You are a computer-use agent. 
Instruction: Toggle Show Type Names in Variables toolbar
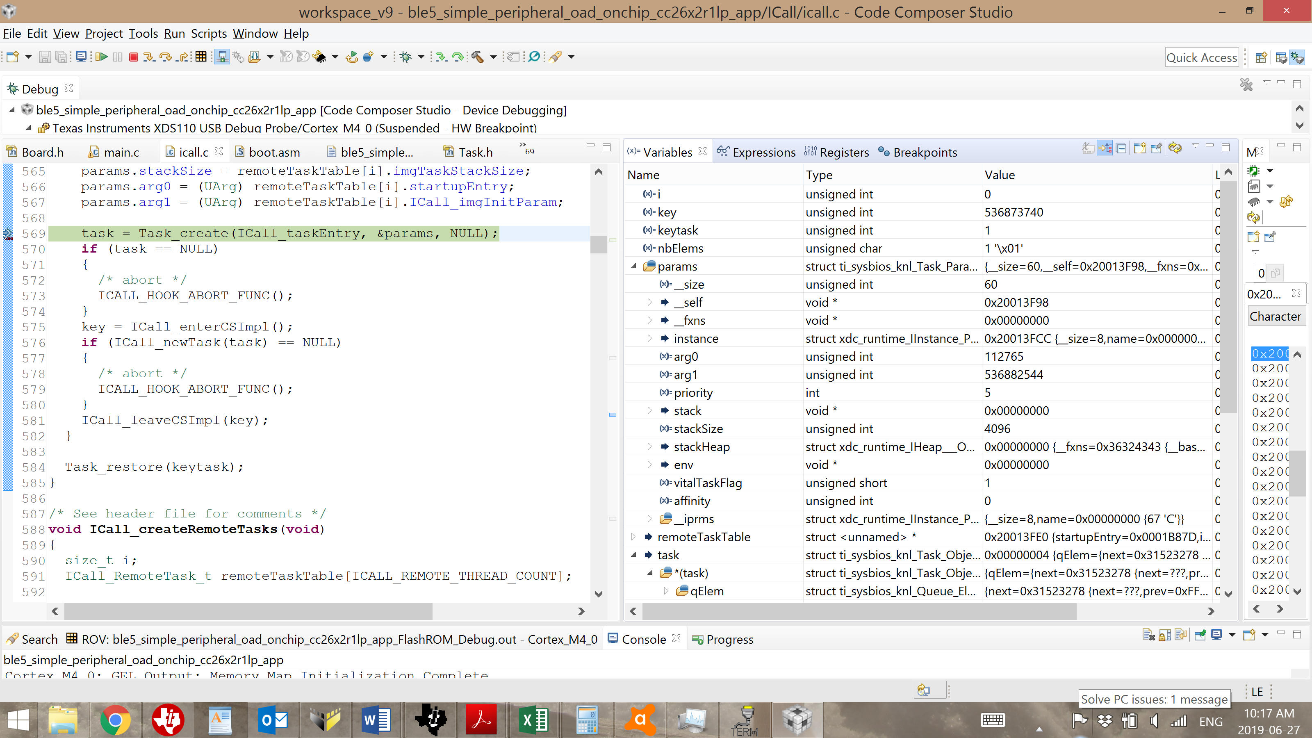1088,148
